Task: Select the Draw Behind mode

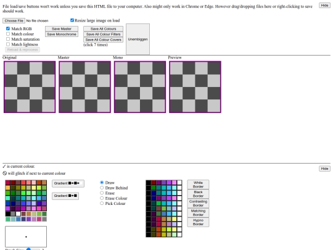Action: click(x=102, y=188)
